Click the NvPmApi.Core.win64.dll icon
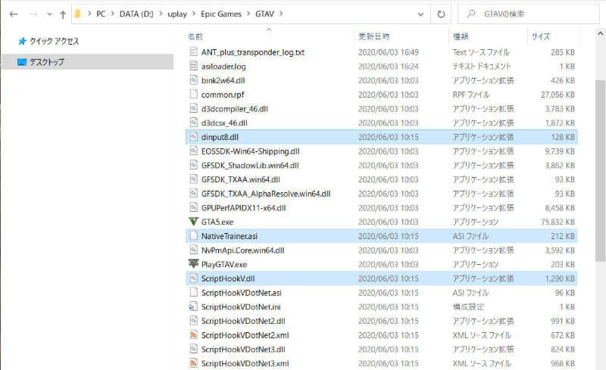 [x=193, y=250]
